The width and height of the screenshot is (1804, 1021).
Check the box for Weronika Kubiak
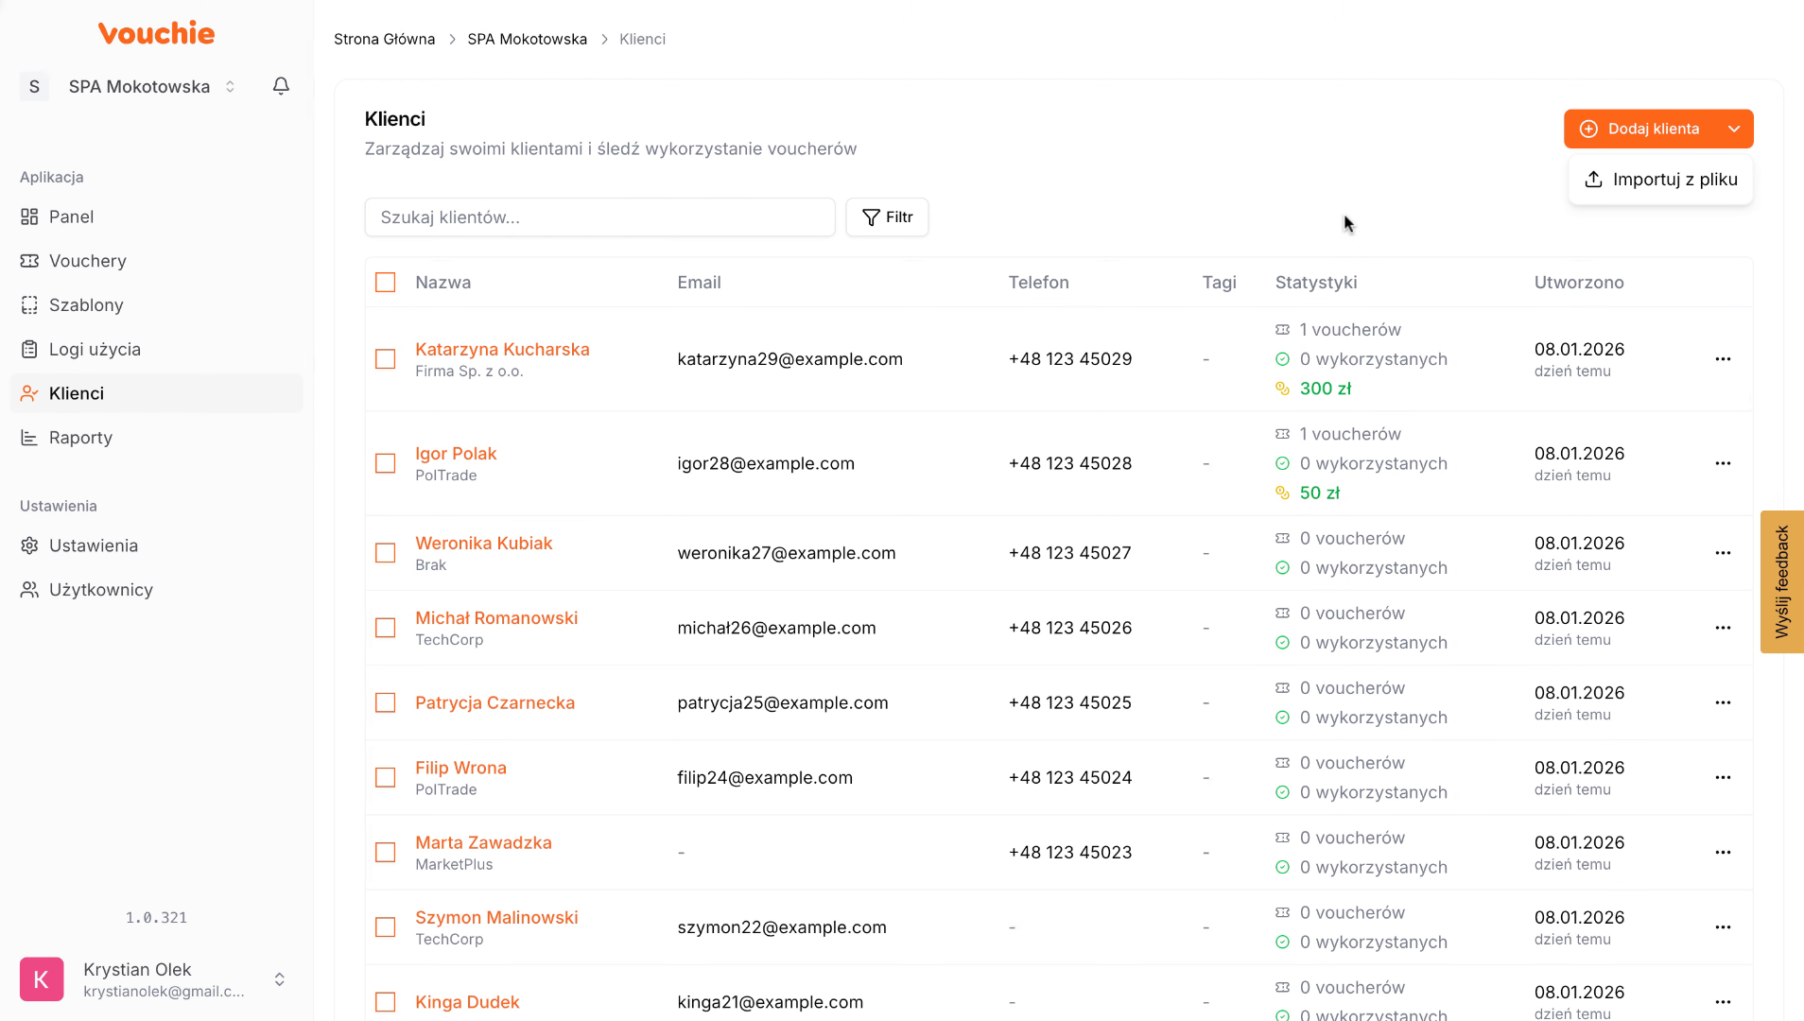[386, 553]
